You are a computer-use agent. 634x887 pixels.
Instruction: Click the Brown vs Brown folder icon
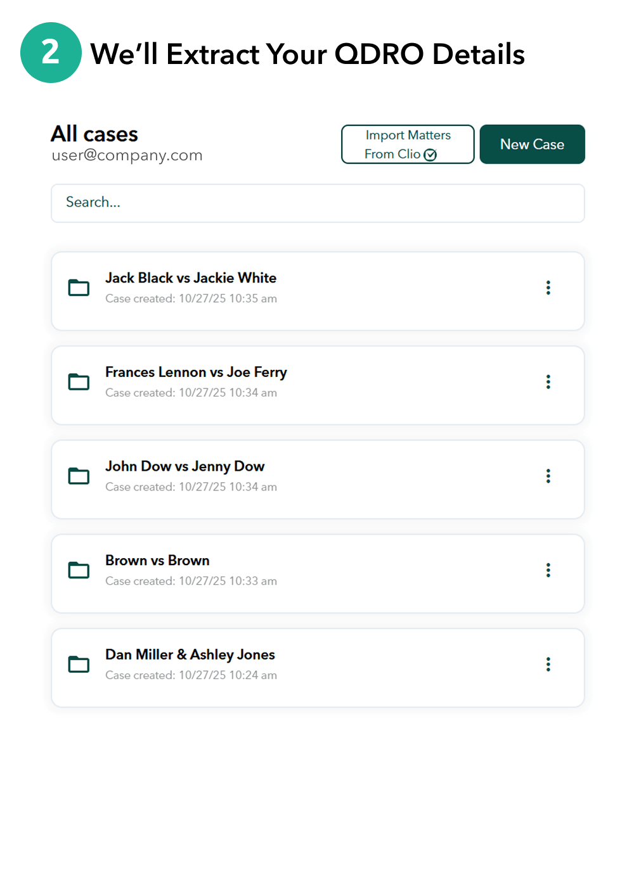click(79, 570)
